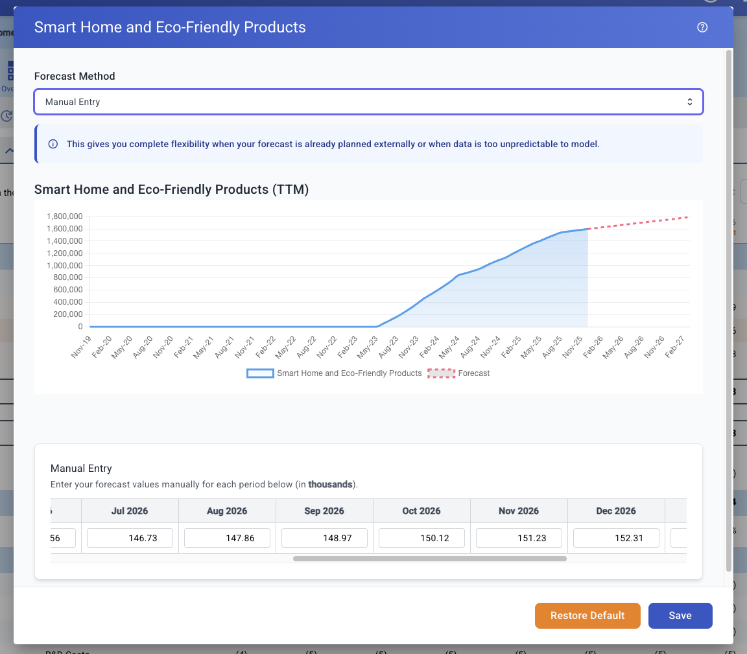Toggle Smart Home and Eco-Friendly Products legend series
This screenshot has height=654, width=747.
pos(335,373)
